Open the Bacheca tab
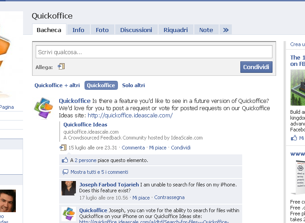The image size is (305, 223). coord(49,30)
